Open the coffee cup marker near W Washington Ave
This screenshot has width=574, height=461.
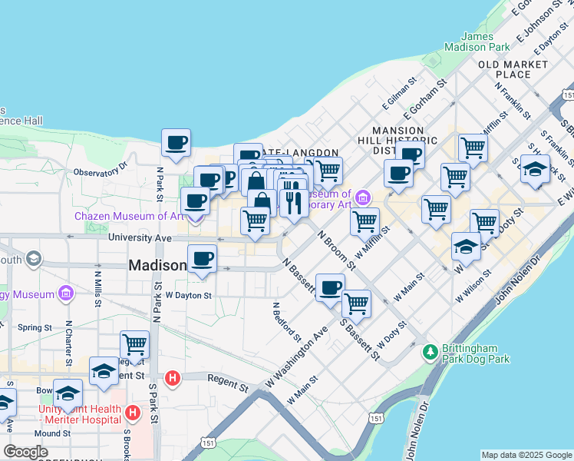[x=331, y=288]
